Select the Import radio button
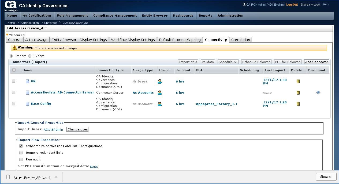The image size is (339, 184). 11,56
